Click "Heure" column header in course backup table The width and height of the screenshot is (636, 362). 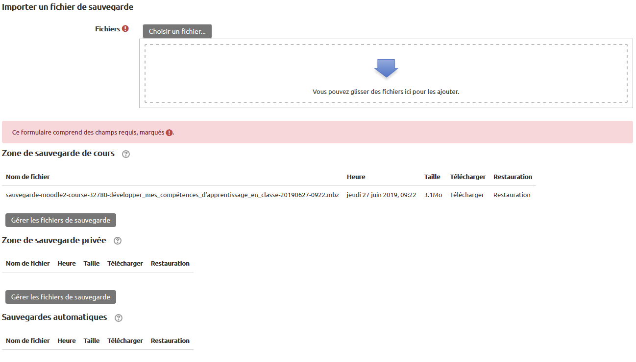click(x=356, y=177)
